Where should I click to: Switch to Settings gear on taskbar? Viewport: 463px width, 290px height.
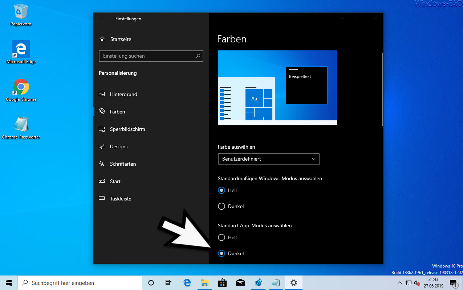pyautogui.click(x=294, y=283)
